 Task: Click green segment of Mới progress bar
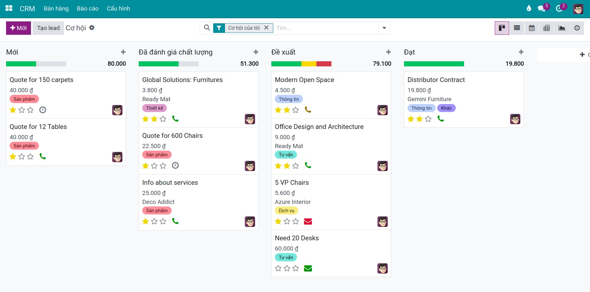[x=21, y=64]
